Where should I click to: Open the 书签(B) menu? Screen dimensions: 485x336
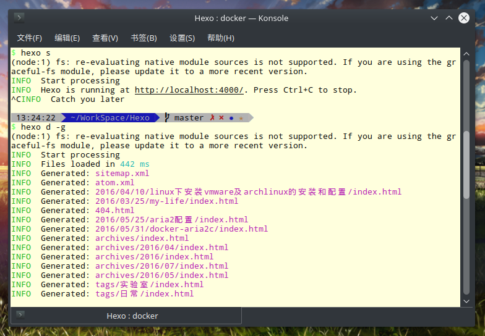(144, 38)
